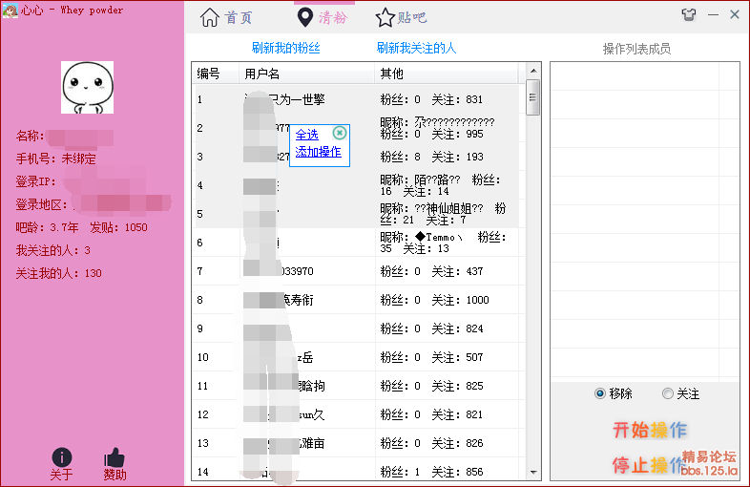Screen dimensions: 750x487
Task: Click the 赞助 thumbs-up icon
Action: coord(115,457)
